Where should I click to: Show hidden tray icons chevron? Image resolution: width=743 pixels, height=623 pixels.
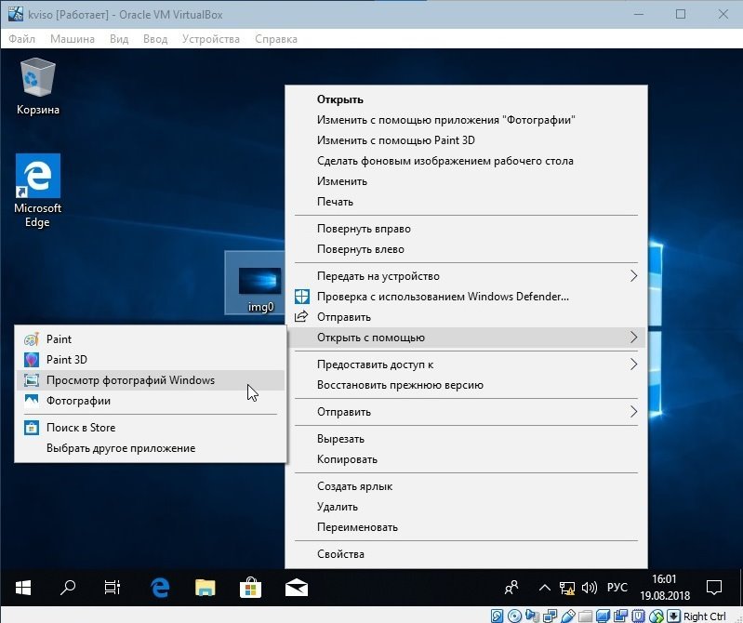(x=544, y=588)
